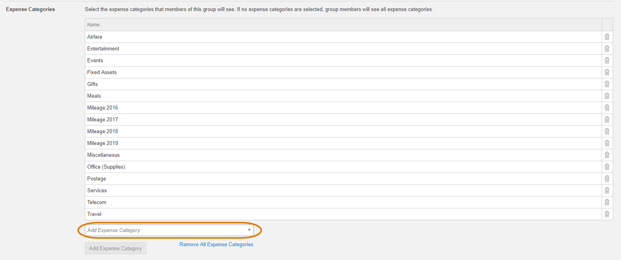This screenshot has height=260, width=621.
Task: Delete the Travel category row
Action: [x=607, y=214]
